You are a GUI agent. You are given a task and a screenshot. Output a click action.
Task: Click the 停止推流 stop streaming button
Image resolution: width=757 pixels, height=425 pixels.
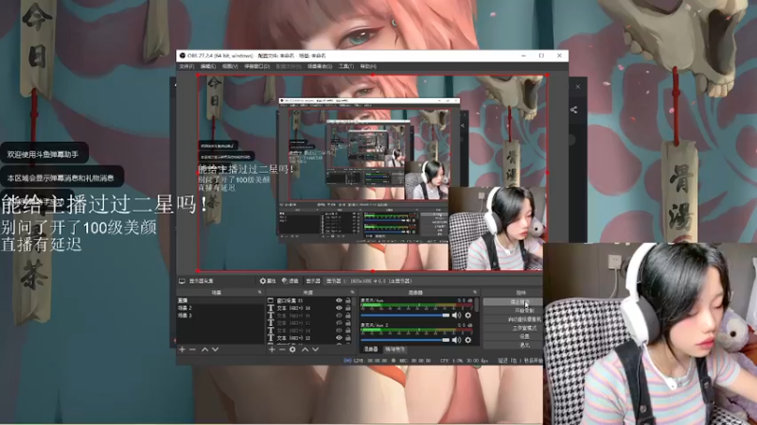tap(513, 302)
